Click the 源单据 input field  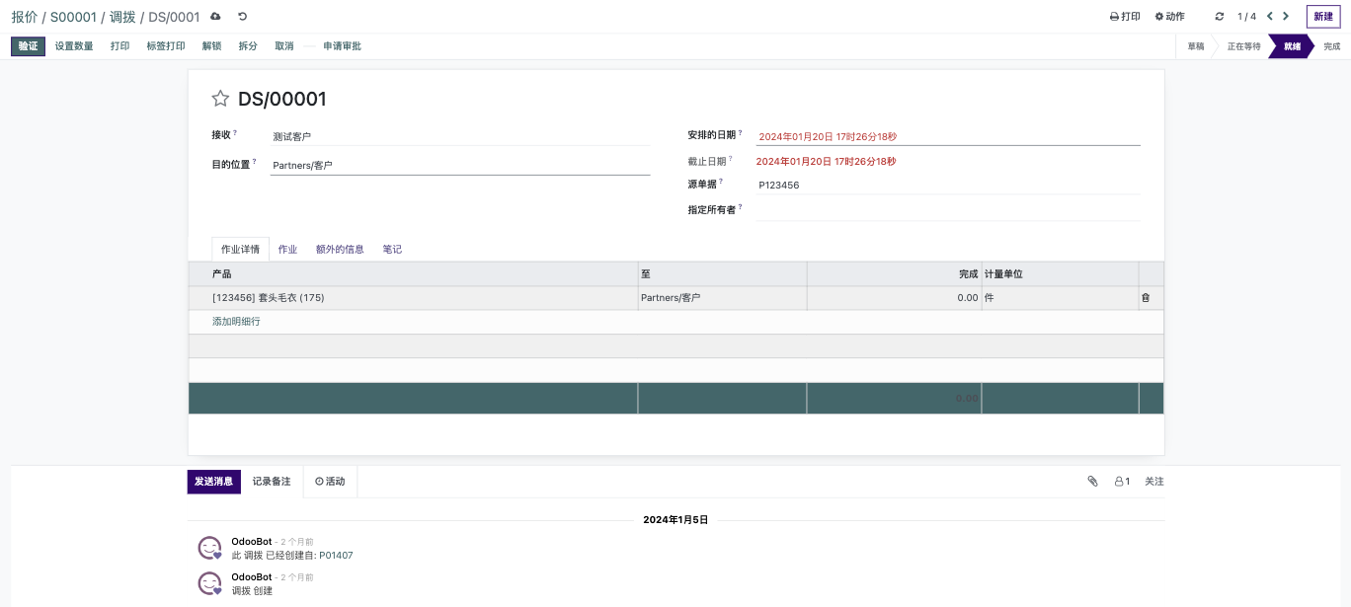pos(947,185)
